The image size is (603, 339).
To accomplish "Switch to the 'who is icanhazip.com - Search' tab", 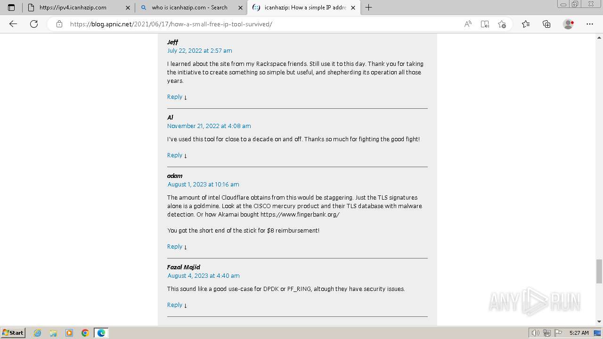I will click(x=191, y=8).
